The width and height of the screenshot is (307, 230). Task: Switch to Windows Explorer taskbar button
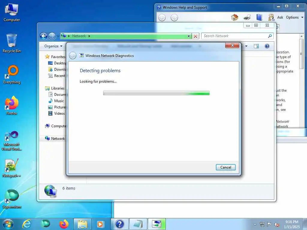(x=82, y=224)
